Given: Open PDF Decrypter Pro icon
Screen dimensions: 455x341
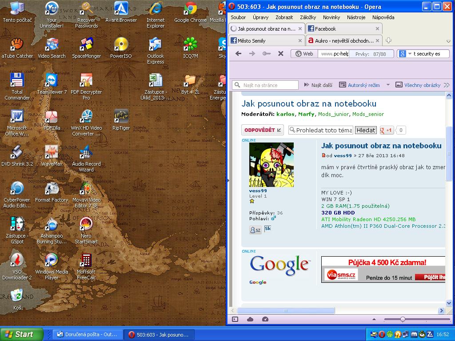Looking at the screenshot, I should tap(86, 87).
